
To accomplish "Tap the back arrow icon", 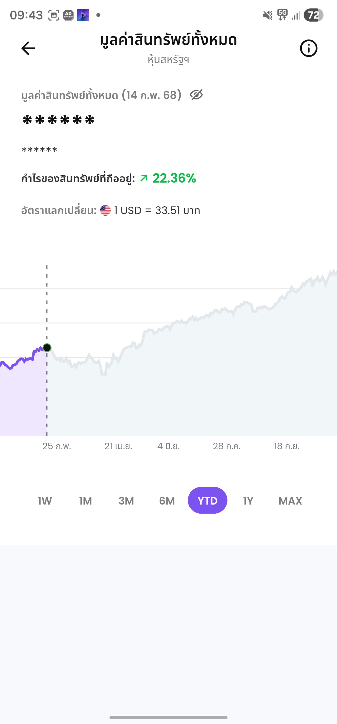I will 28,48.
